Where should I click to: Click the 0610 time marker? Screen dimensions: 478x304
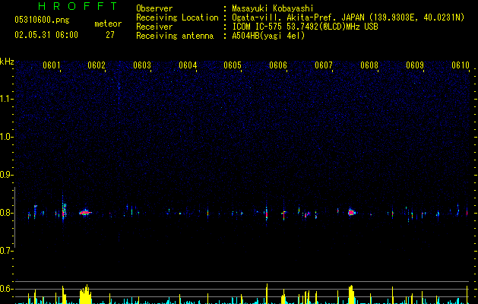coord(461,65)
